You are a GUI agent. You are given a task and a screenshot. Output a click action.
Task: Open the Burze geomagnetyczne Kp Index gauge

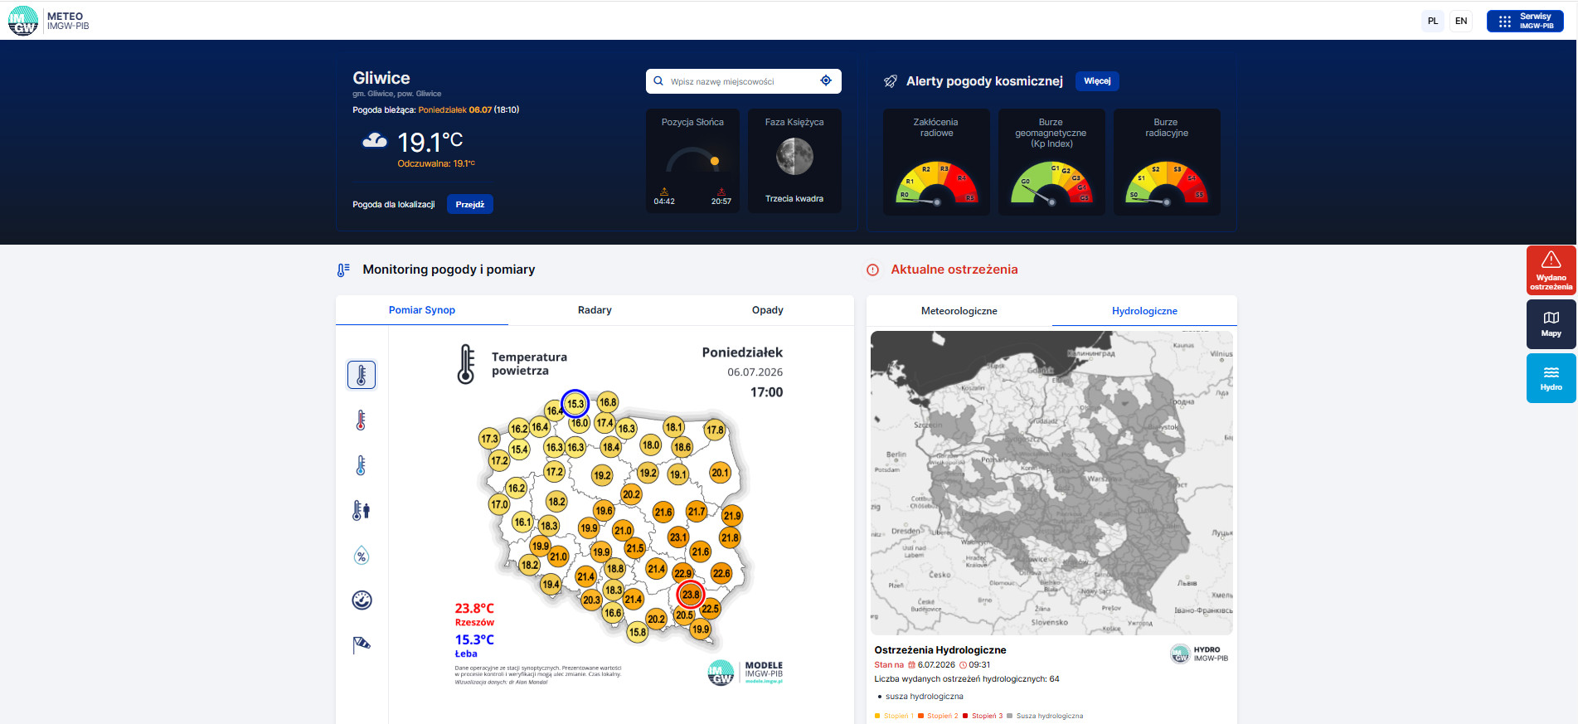point(1051,162)
